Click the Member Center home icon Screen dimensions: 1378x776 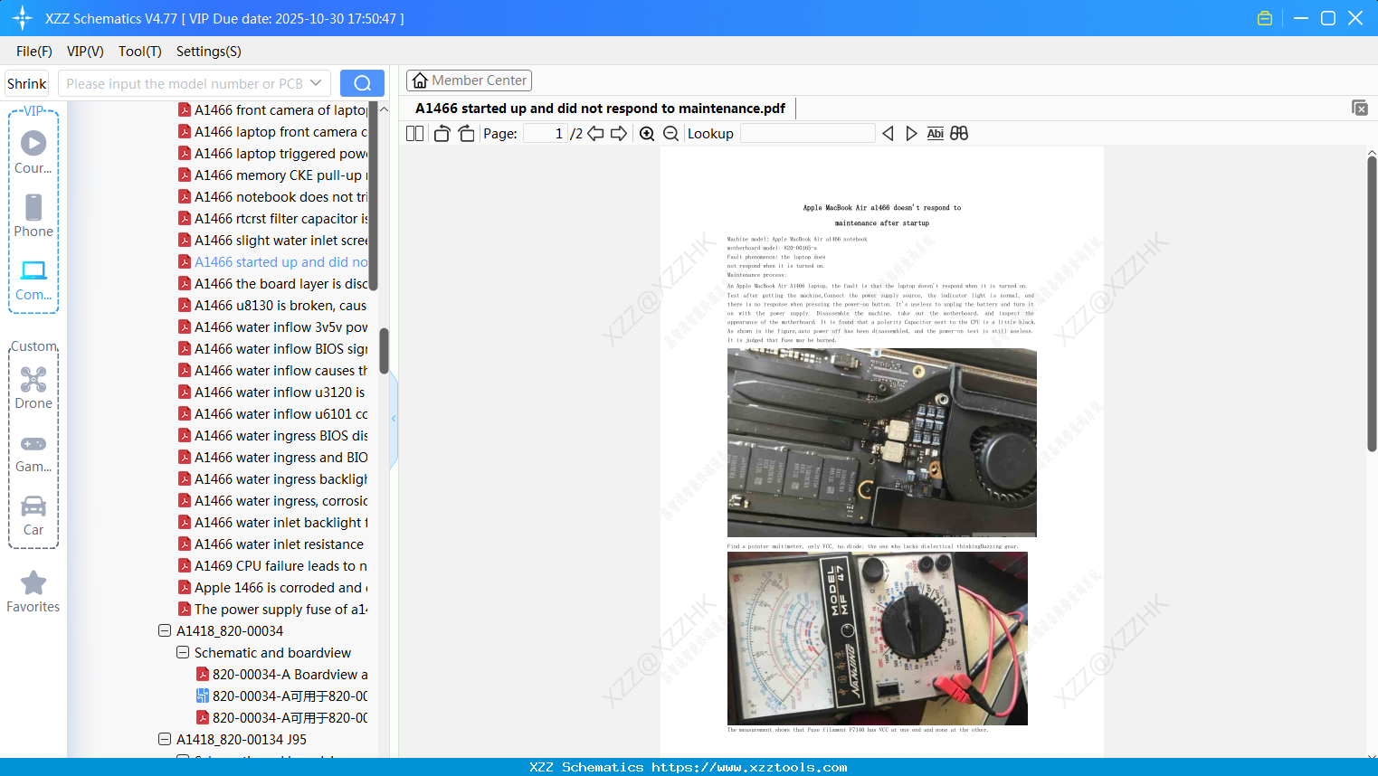[420, 80]
